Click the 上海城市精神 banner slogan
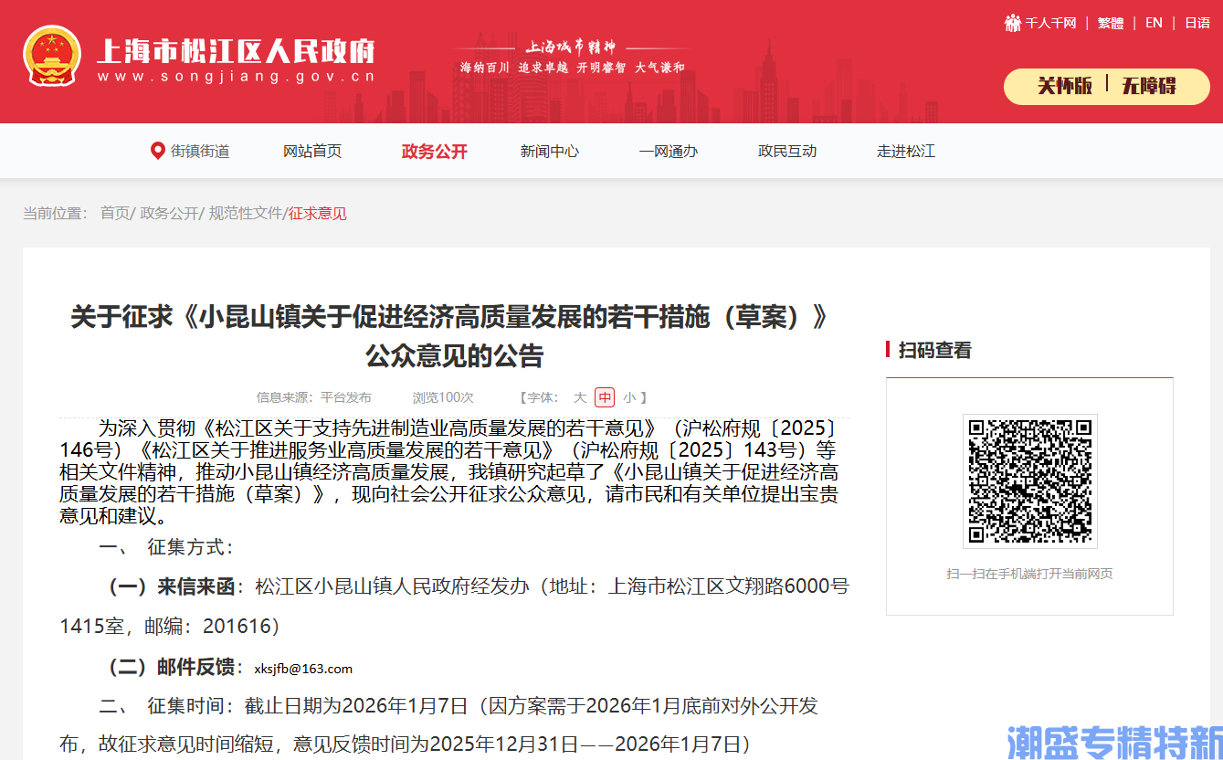This screenshot has height=760, width=1223. pyautogui.click(x=571, y=47)
